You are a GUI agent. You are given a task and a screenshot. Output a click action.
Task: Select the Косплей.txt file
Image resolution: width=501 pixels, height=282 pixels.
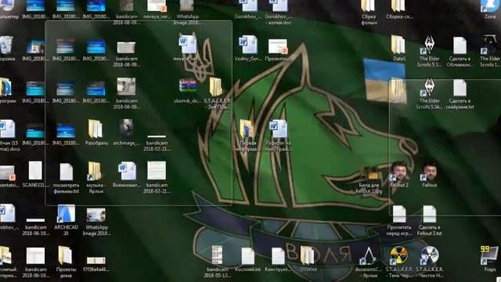click(x=247, y=259)
